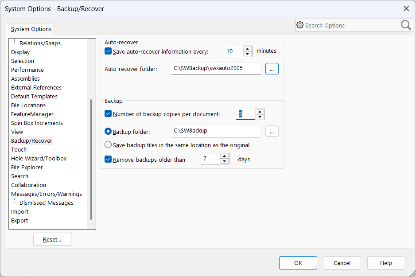Select the Backup folder radio option
This screenshot has height=277, width=416.
point(108,131)
